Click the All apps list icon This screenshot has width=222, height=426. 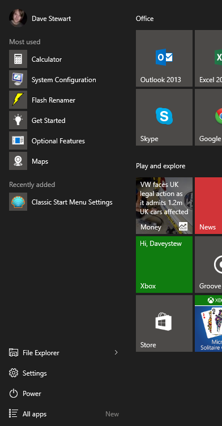14,414
